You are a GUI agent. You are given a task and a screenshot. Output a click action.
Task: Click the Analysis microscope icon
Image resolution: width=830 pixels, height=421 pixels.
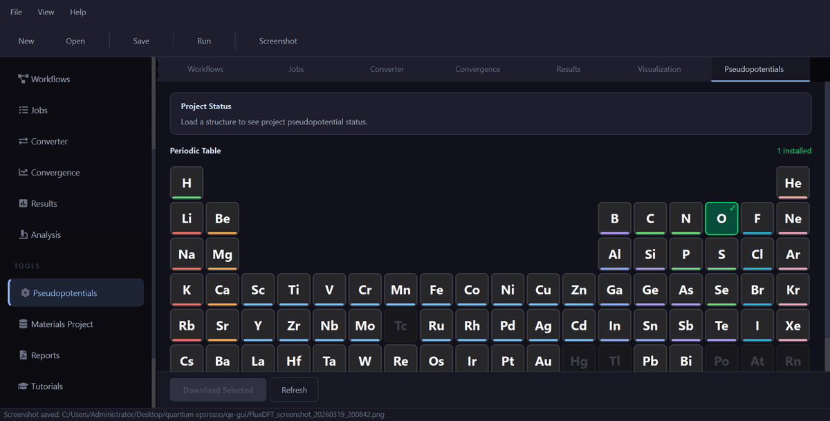(23, 235)
